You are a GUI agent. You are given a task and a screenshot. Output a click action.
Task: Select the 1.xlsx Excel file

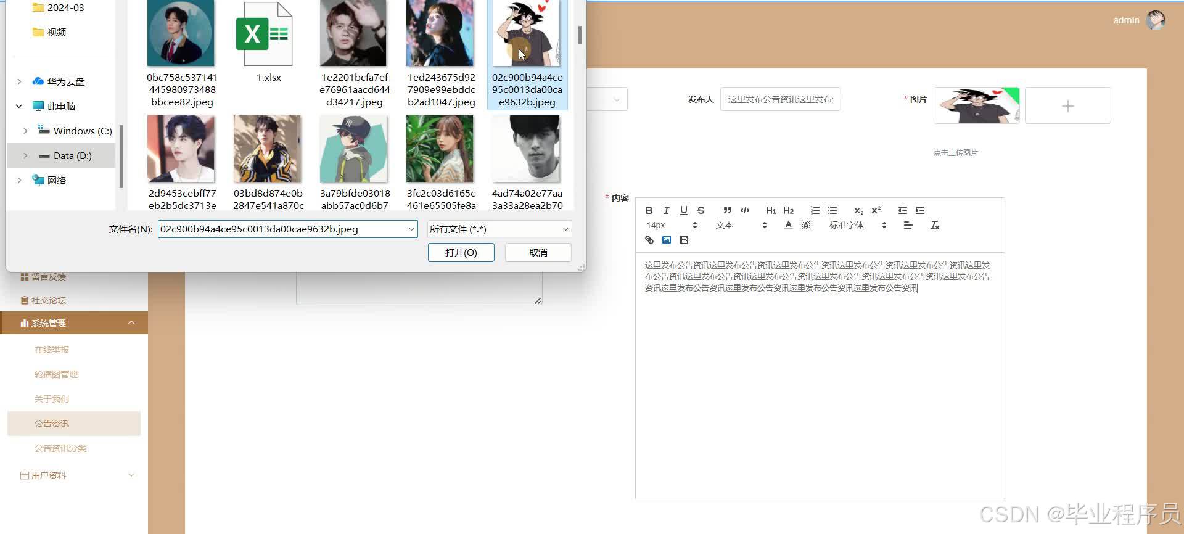268,43
